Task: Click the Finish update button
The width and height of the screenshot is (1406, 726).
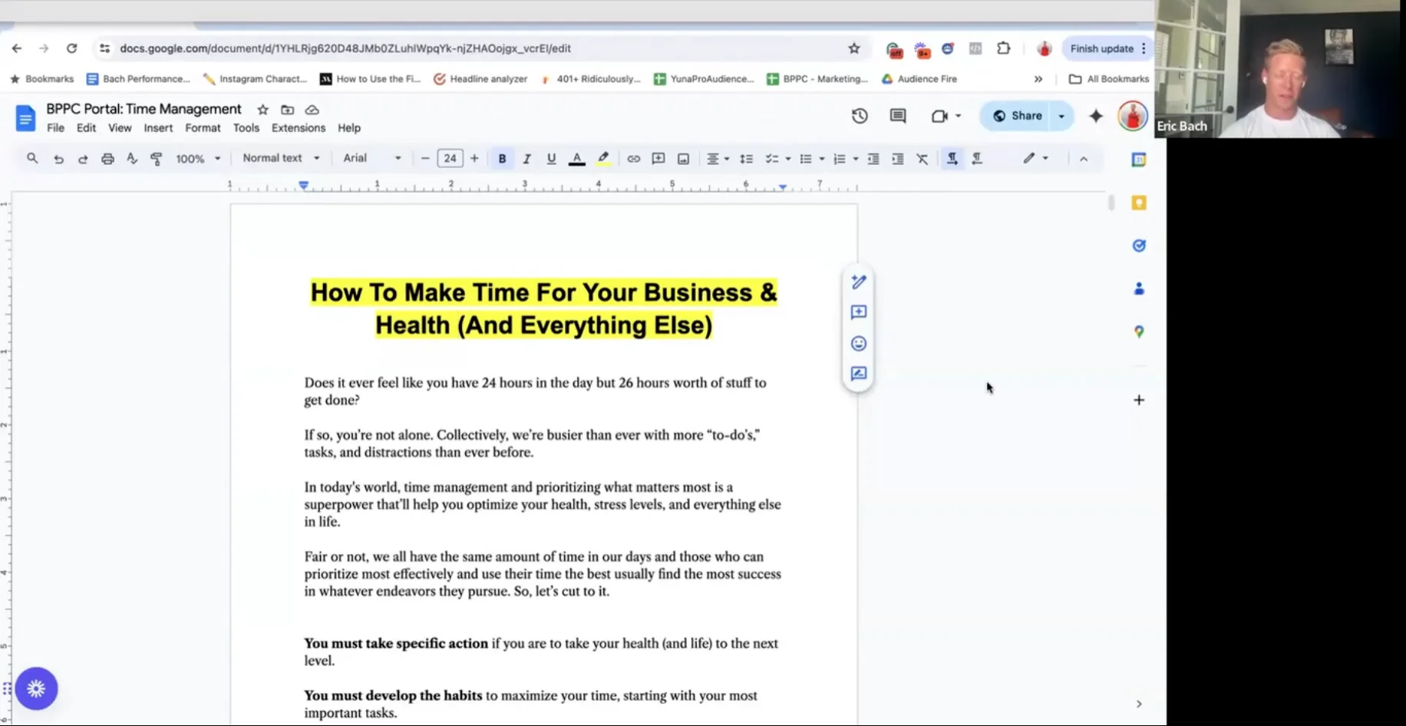Action: tap(1102, 48)
